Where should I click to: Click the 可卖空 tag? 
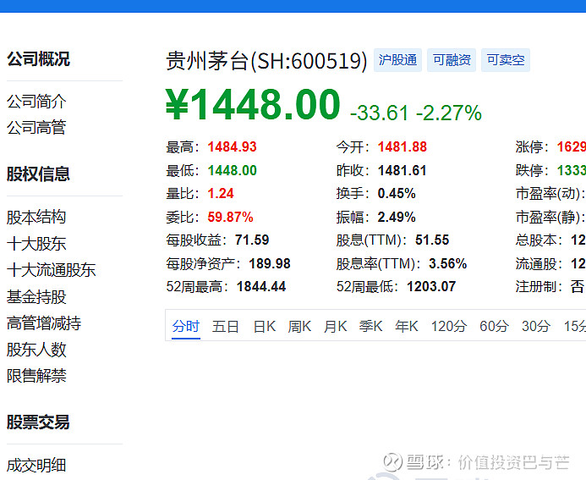click(x=506, y=60)
